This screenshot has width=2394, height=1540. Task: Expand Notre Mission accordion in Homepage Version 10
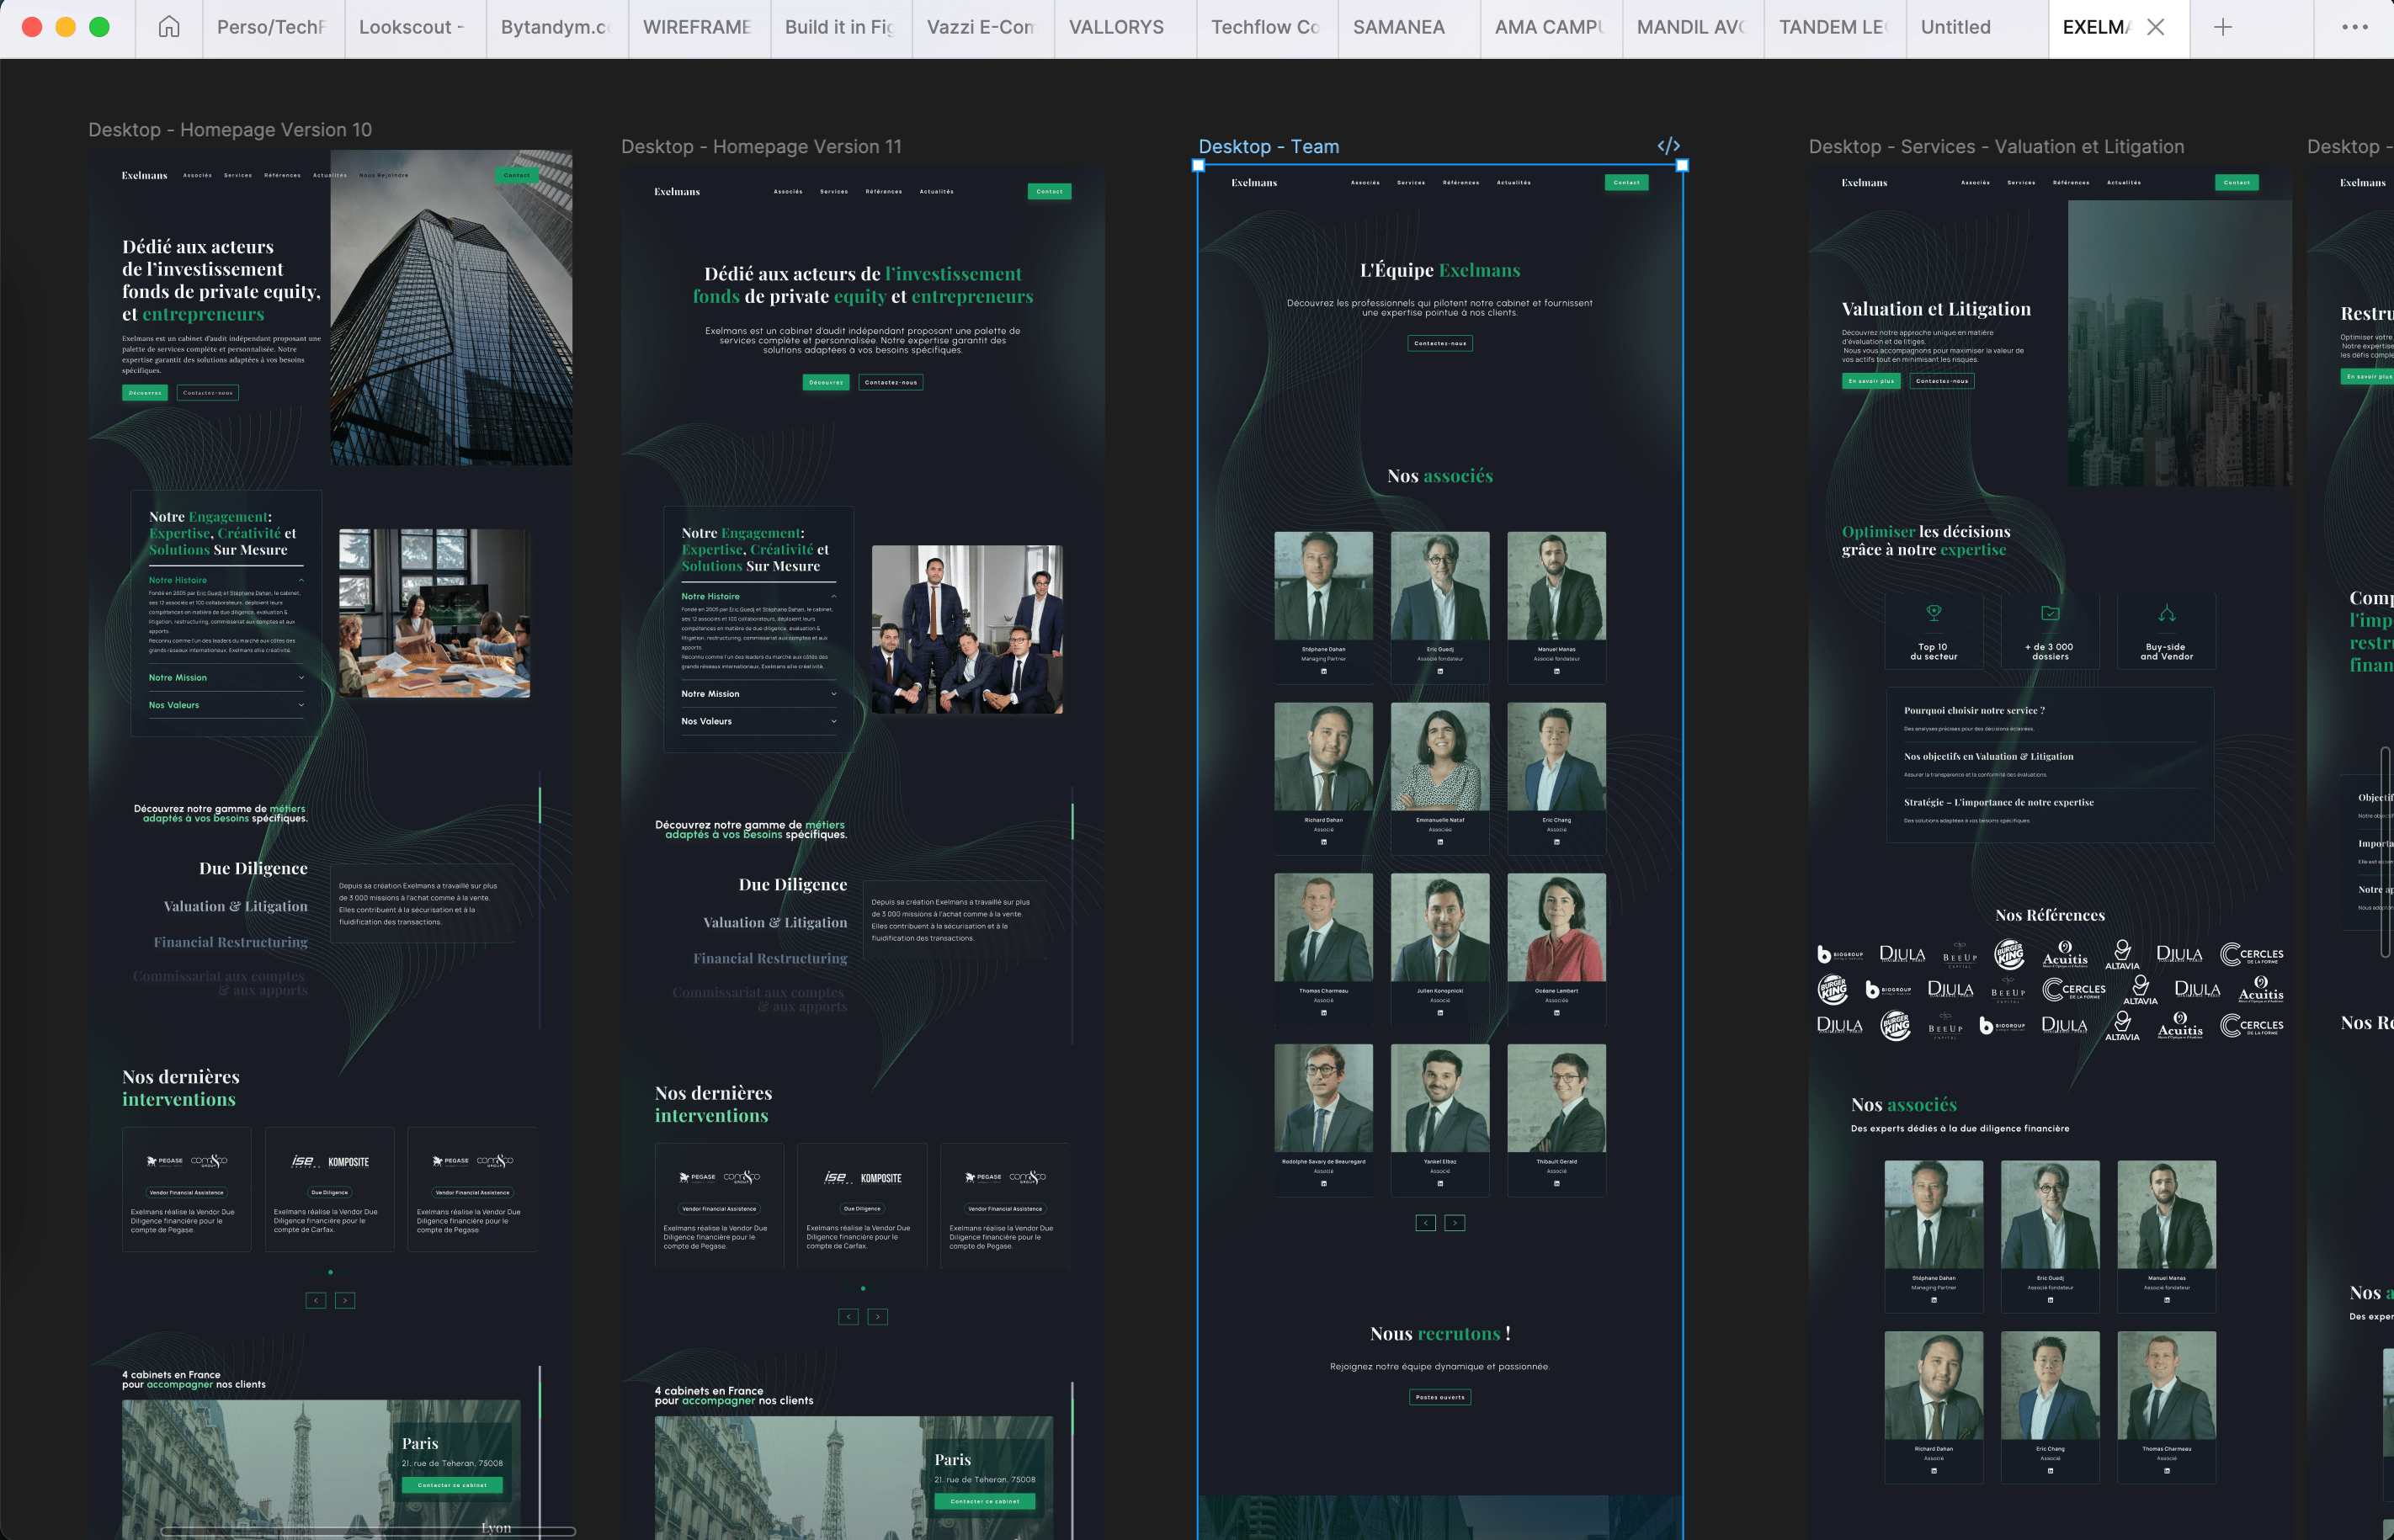coord(301,678)
